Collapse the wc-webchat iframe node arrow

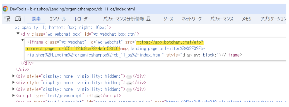(x=22, y=40)
